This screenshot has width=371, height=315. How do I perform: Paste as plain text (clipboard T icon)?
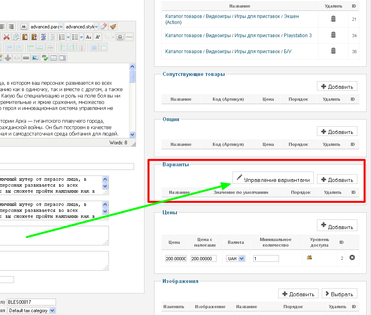(x=34, y=37)
